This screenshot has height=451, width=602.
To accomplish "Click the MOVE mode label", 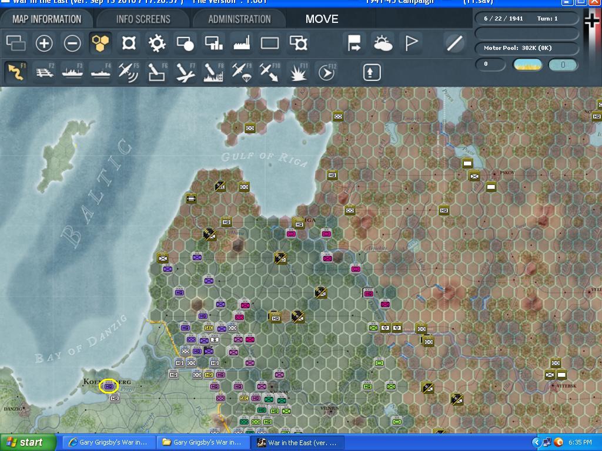I will (x=322, y=19).
